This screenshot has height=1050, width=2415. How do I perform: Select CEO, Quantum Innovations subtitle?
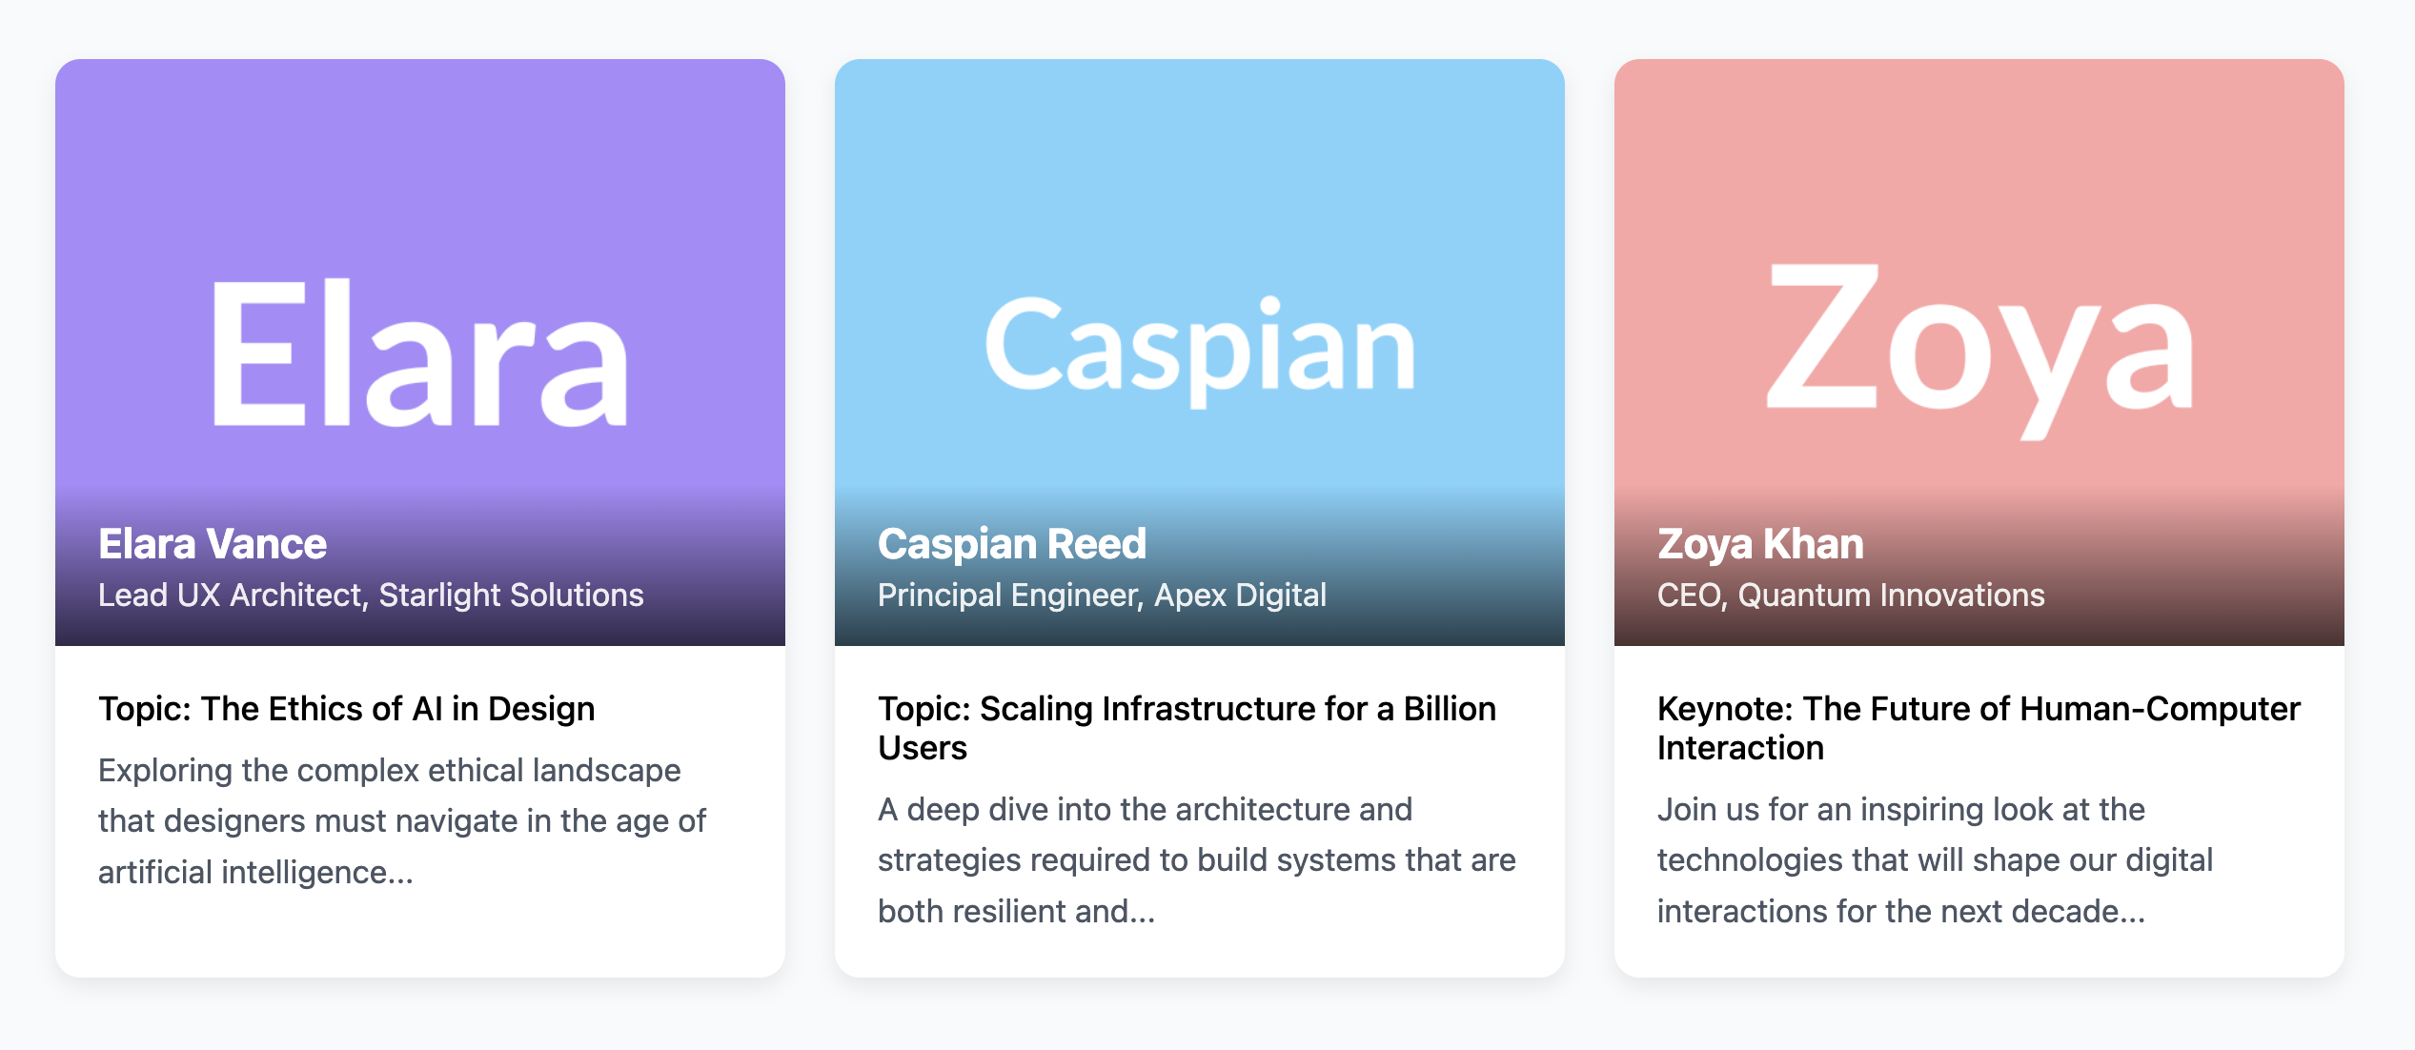(1851, 596)
